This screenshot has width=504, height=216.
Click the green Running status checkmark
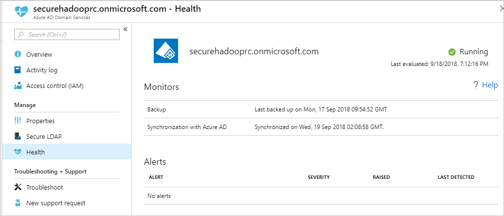[452, 52]
